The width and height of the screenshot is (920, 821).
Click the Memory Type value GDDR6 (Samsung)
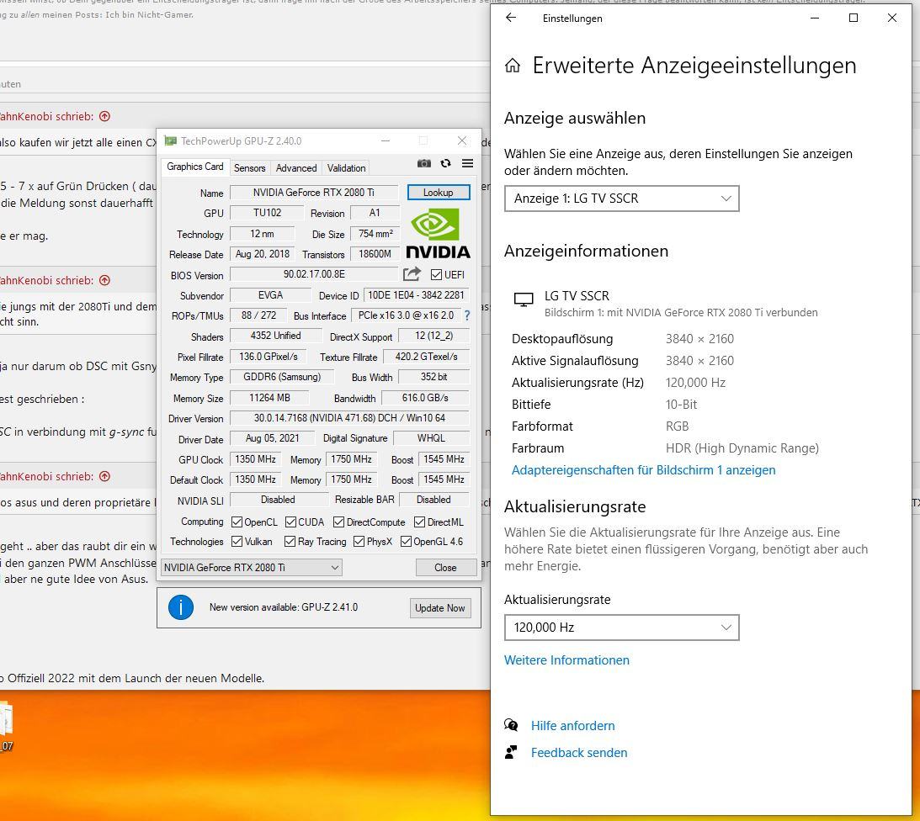pyautogui.click(x=282, y=377)
